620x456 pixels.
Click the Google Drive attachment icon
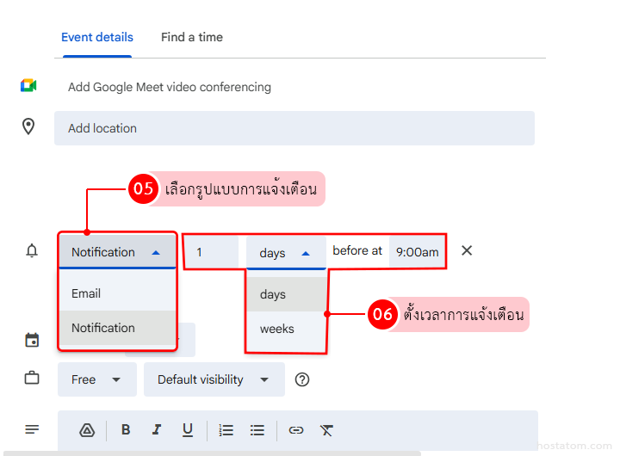click(86, 430)
